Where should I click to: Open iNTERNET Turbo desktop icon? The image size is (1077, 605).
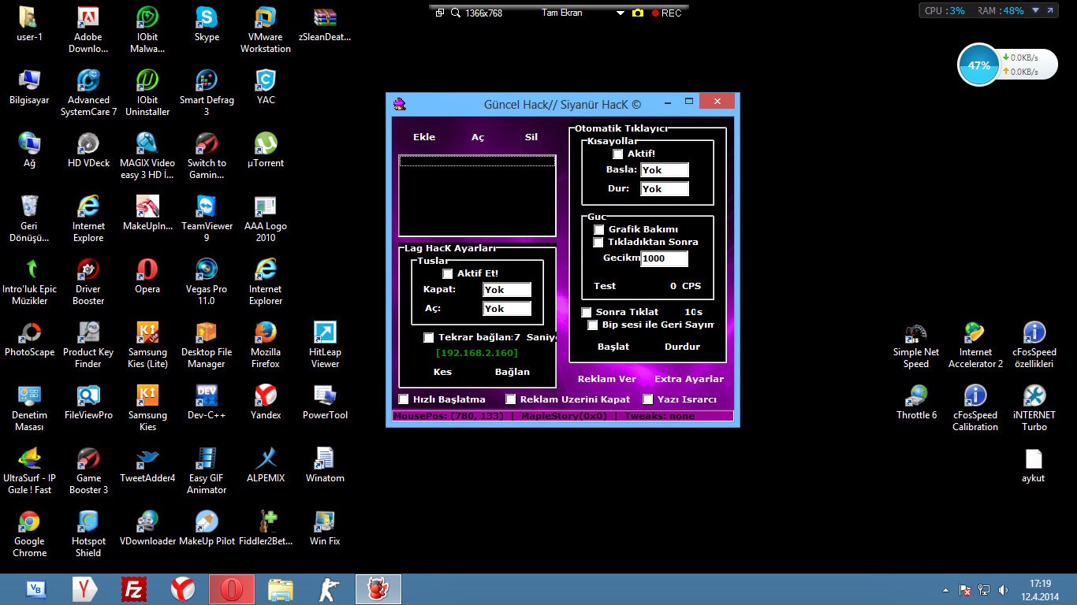[1034, 407]
